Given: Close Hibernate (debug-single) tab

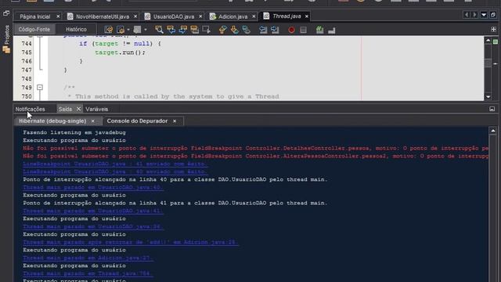Looking at the screenshot, I should pyautogui.click(x=93, y=121).
